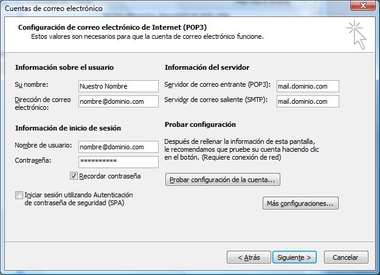Click the POP3 incoming mail server field

[x=308, y=86]
